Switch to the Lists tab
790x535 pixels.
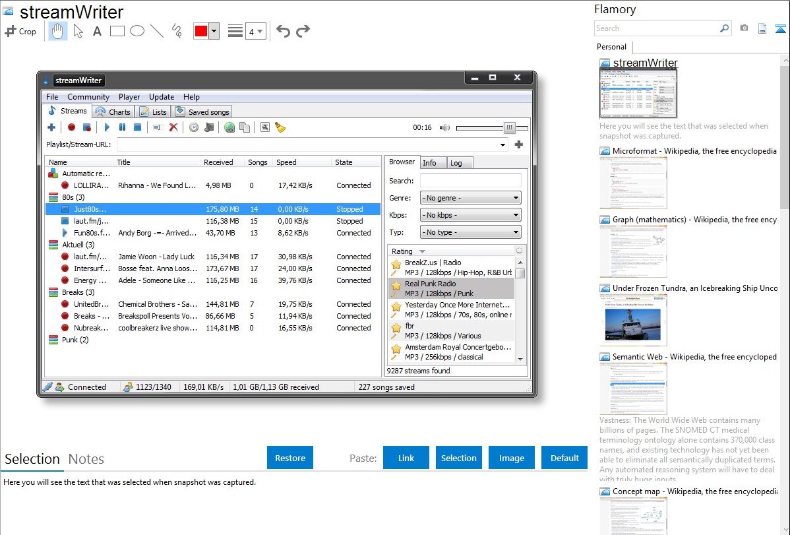[x=154, y=112]
